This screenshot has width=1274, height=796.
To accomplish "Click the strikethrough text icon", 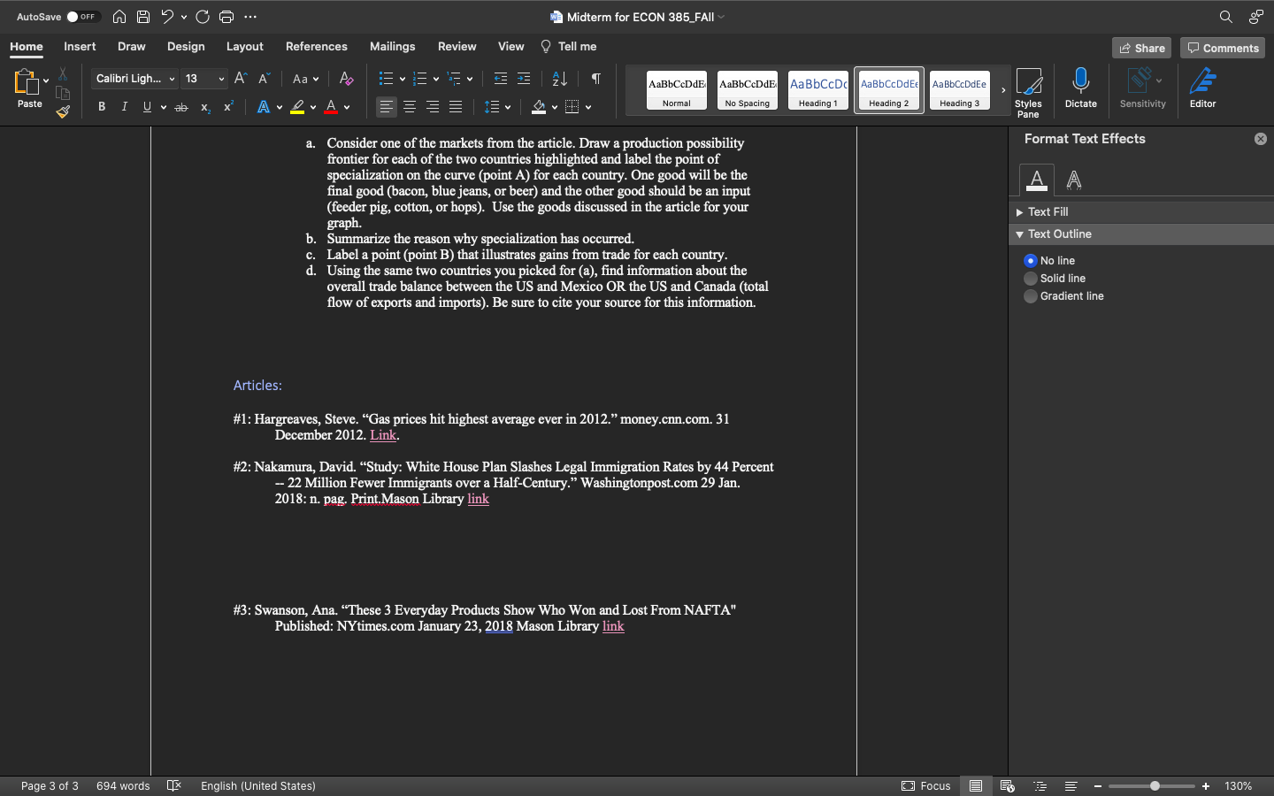I will [x=181, y=107].
